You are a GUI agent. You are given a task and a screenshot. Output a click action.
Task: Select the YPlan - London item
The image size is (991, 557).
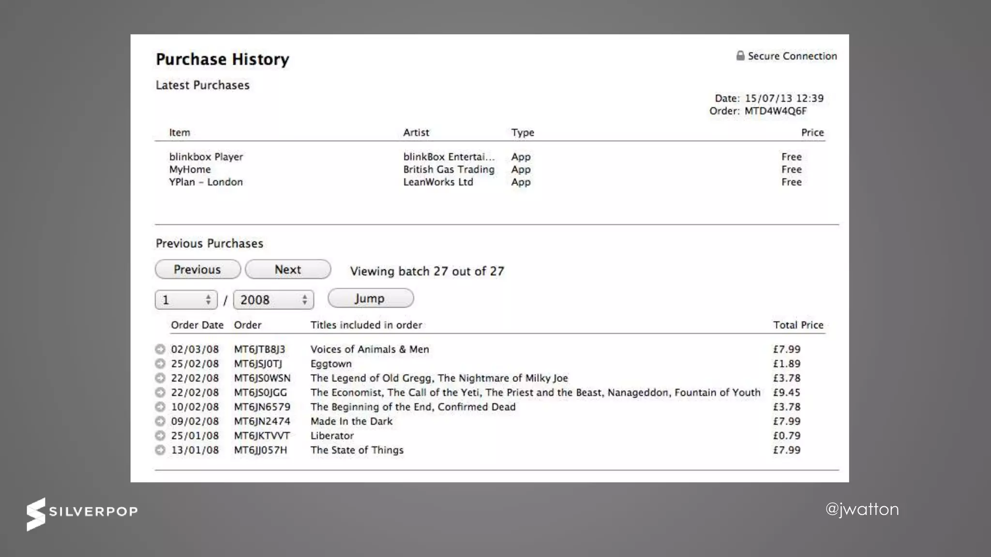206,182
